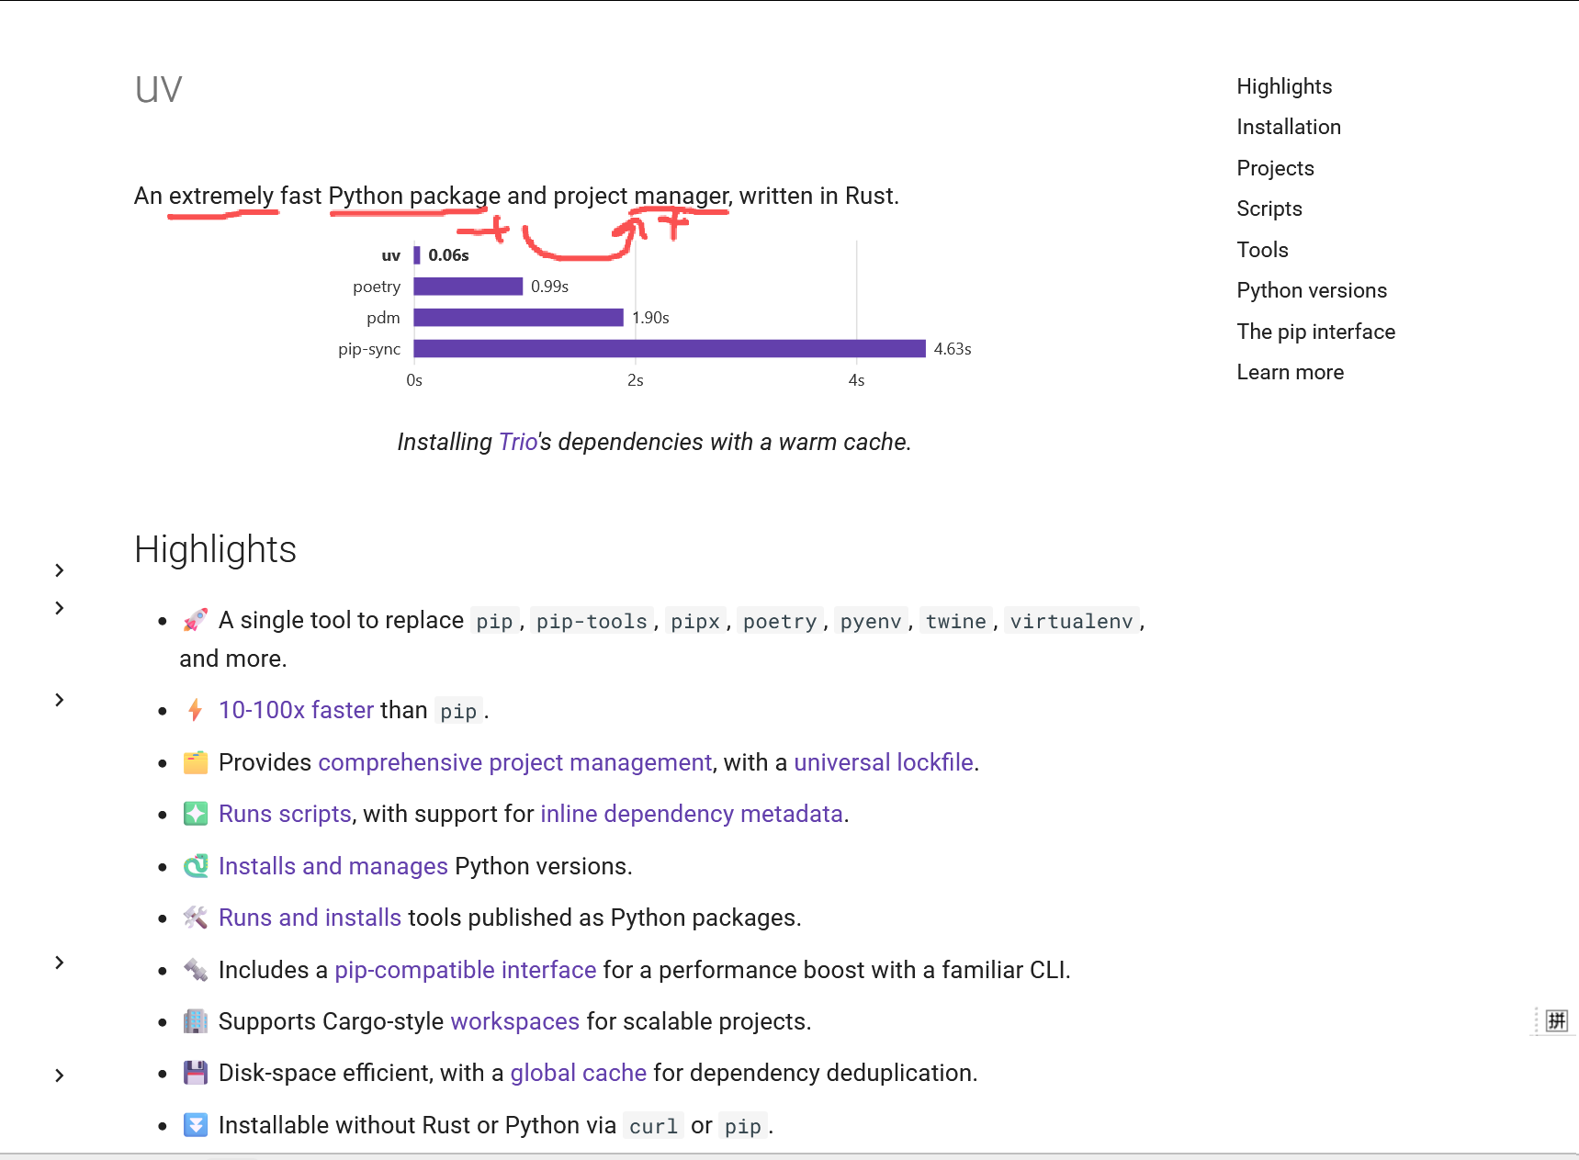Viewport: 1579px width, 1160px height.
Task: Go to Installation section in contents
Action: 1289,127
